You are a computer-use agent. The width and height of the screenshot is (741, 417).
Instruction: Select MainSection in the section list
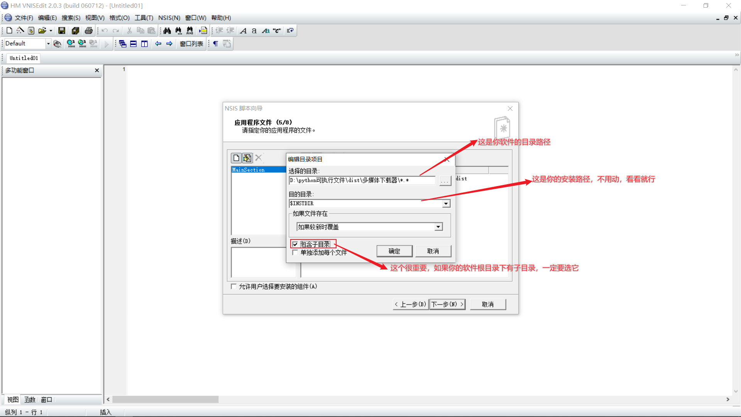[259, 170]
